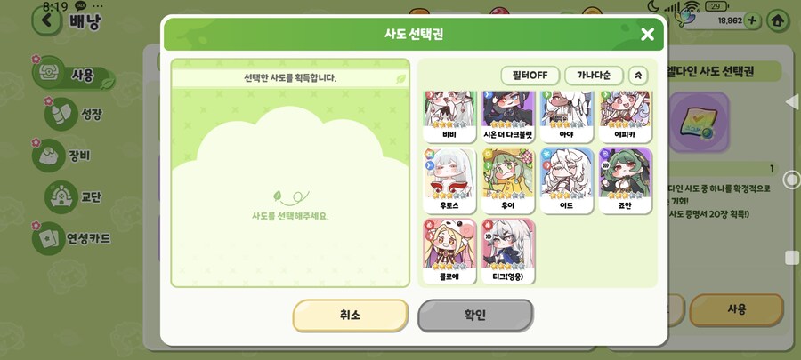The height and width of the screenshot is (360, 801).
Task: Open the 가나다순 sort order dropdown
Action: coord(594,76)
